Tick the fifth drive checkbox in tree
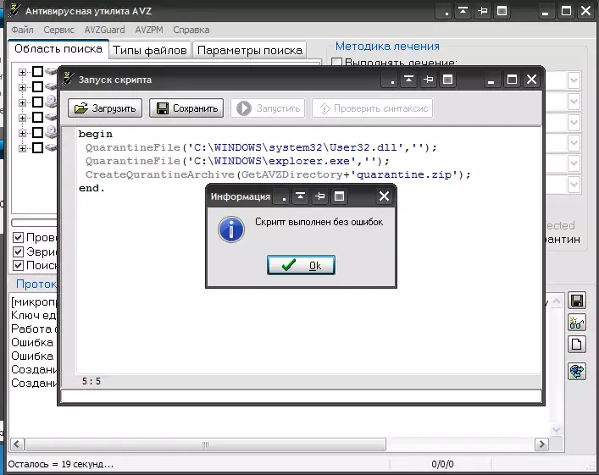The height and width of the screenshot is (475, 599). pyautogui.click(x=37, y=132)
